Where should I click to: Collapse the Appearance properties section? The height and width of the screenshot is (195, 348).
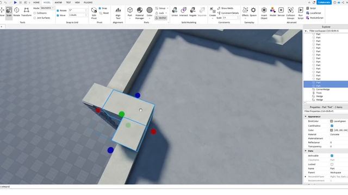[x=306, y=116]
